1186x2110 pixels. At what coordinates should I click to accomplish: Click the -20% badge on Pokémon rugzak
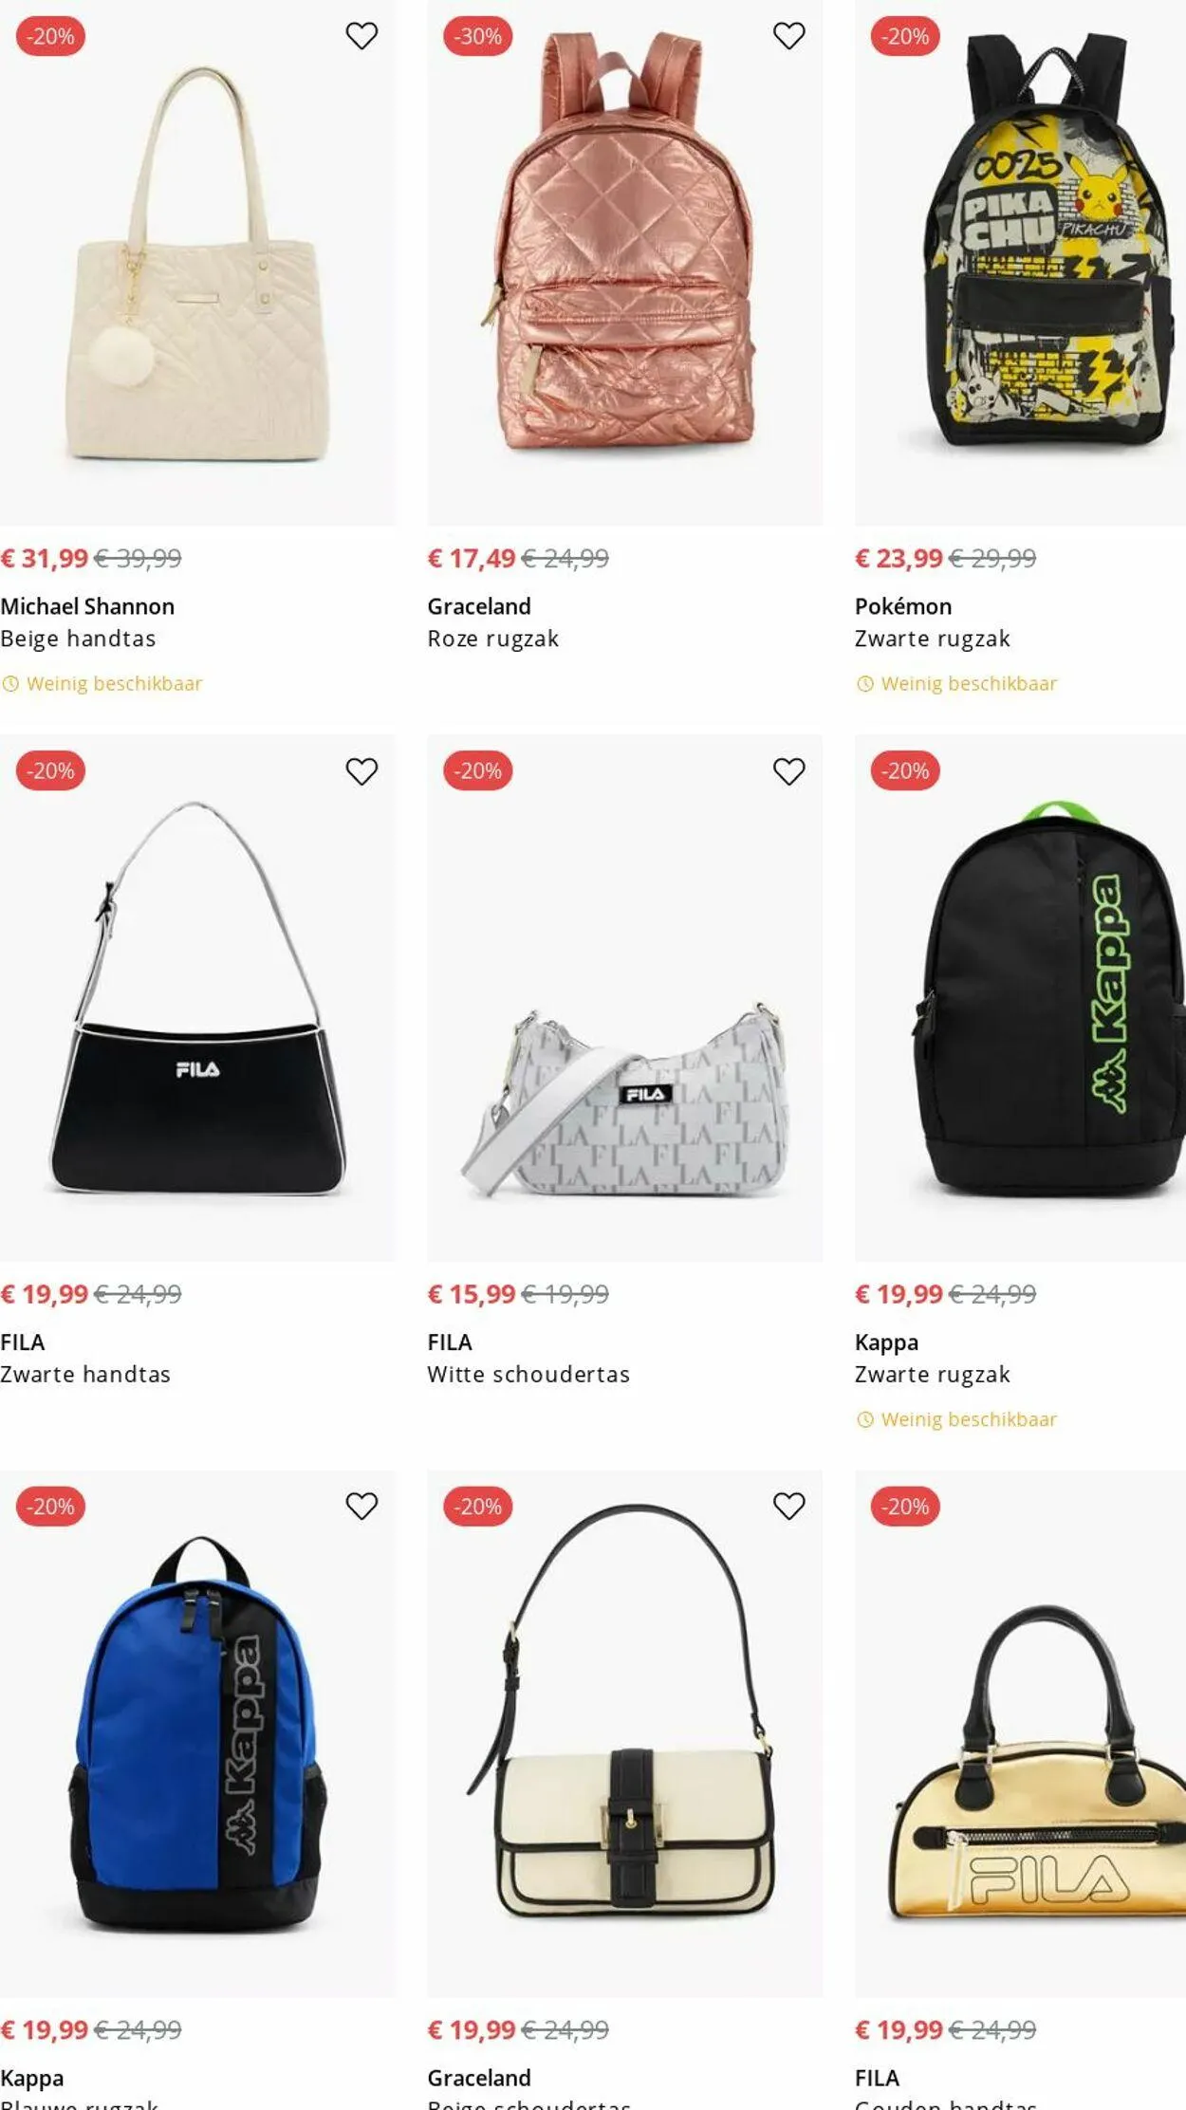pos(905,36)
